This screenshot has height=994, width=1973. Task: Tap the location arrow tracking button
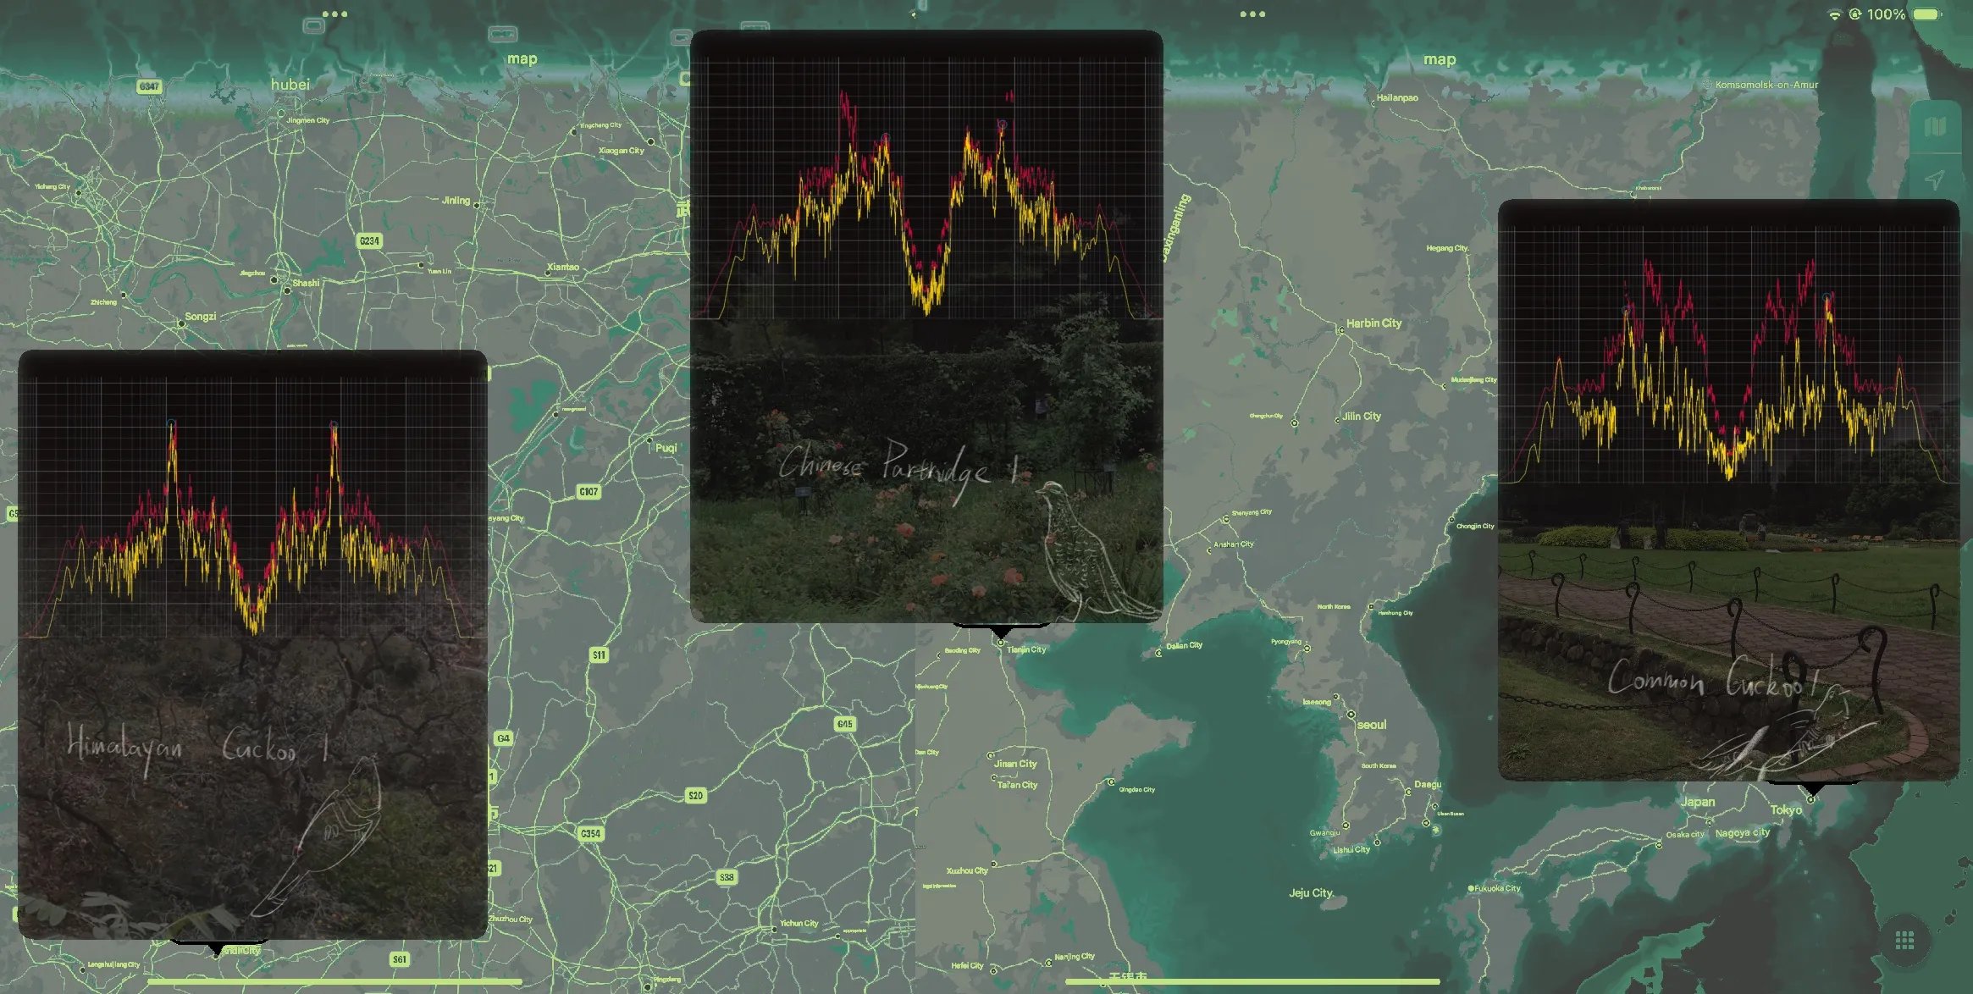pos(1935,179)
